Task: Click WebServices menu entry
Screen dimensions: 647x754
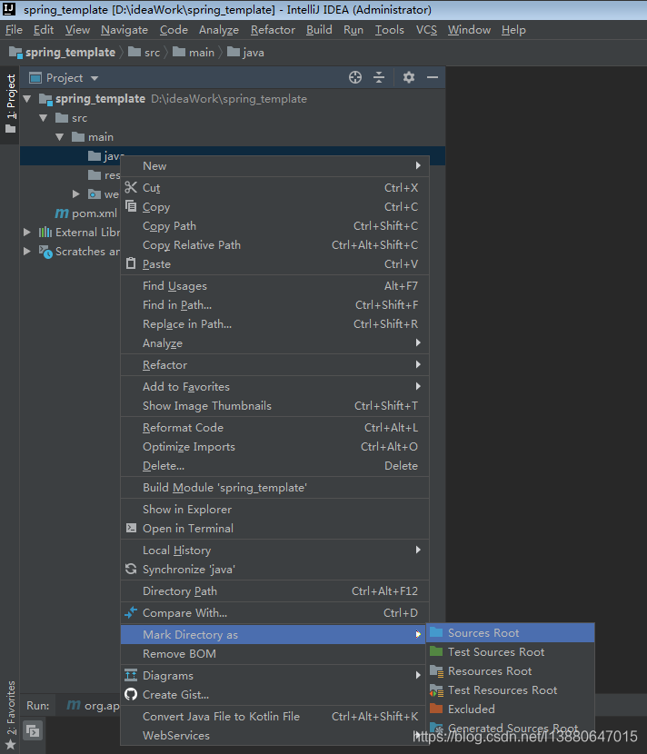Action: [x=274, y=735]
